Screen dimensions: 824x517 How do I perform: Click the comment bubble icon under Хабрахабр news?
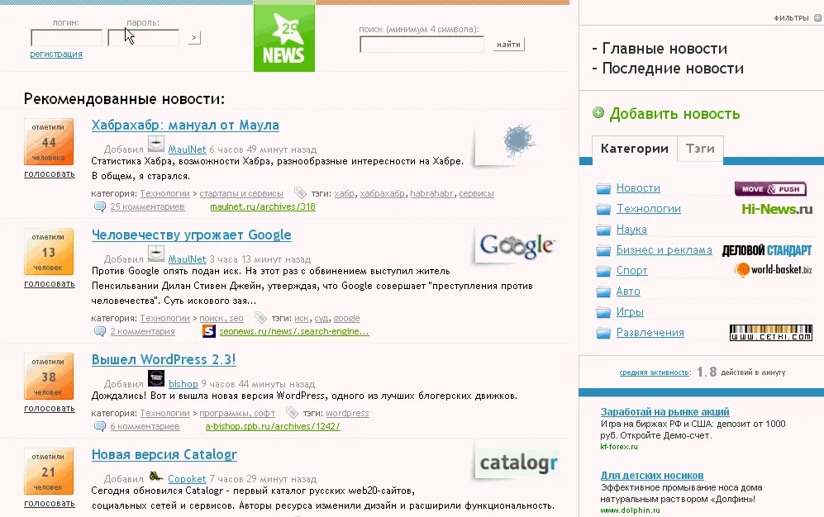[101, 206]
